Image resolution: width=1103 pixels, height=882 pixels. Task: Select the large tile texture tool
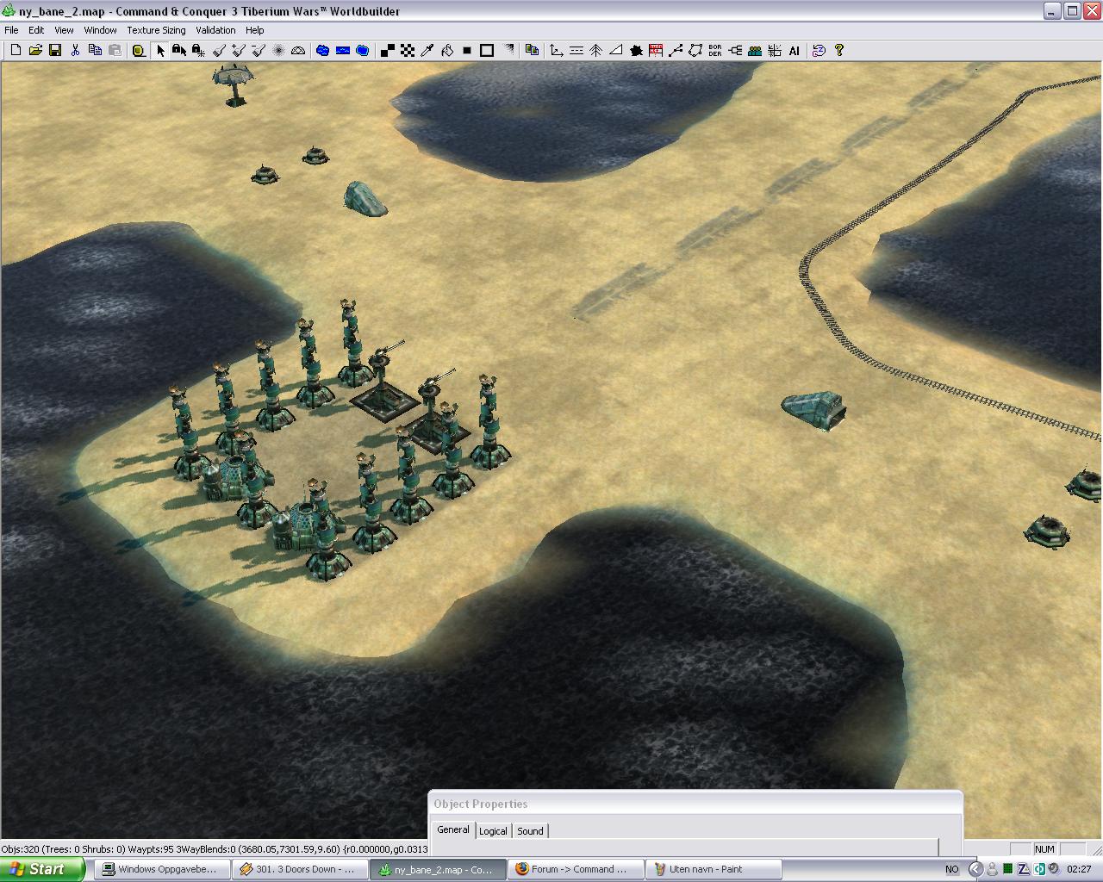pyautogui.click(x=388, y=51)
